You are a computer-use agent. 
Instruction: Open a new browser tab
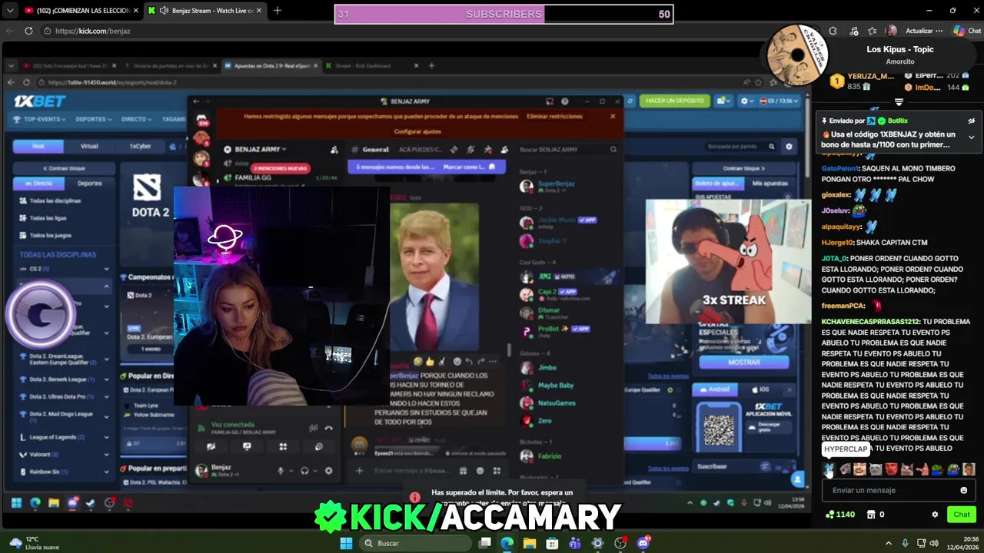pos(277,11)
